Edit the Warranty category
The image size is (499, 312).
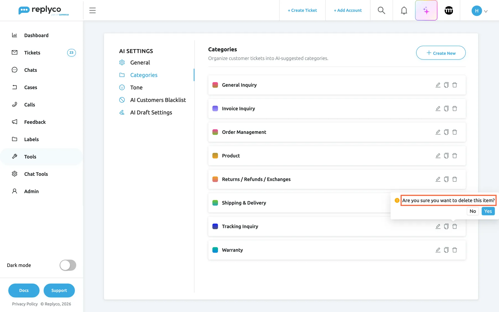[x=438, y=250]
